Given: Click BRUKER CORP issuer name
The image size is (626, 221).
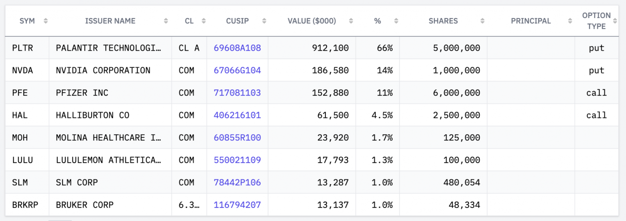Looking at the screenshot, I should 85,205.
